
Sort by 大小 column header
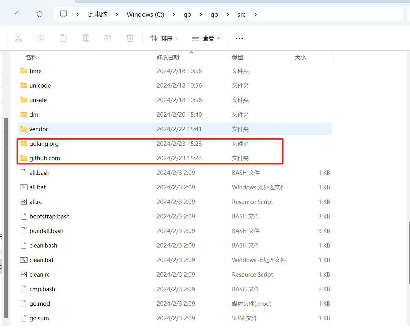pyautogui.click(x=300, y=58)
